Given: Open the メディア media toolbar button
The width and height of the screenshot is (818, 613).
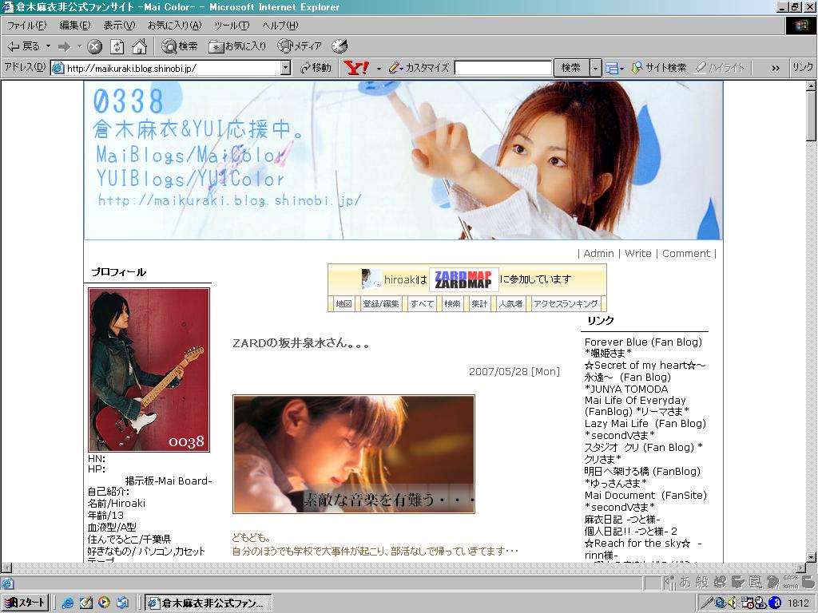Looking at the screenshot, I should click(x=300, y=46).
